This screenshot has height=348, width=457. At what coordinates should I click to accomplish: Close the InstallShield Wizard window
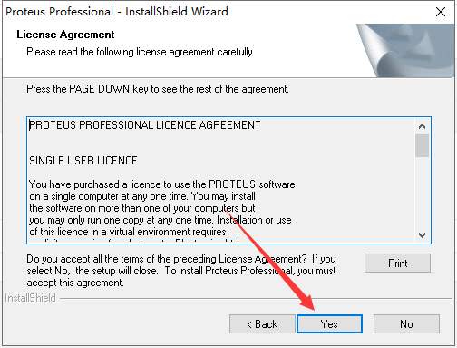[441, 12]
